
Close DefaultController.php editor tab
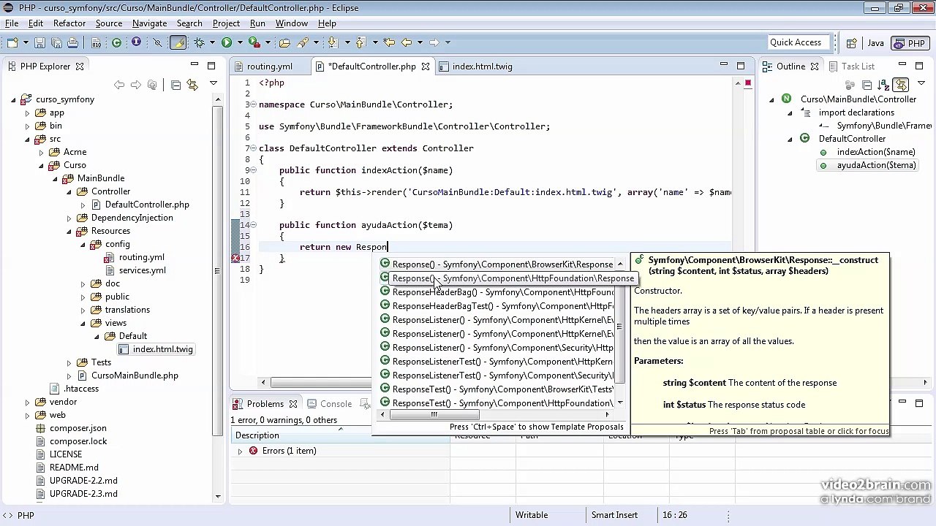pyautogui.click(x=424, y=66)
